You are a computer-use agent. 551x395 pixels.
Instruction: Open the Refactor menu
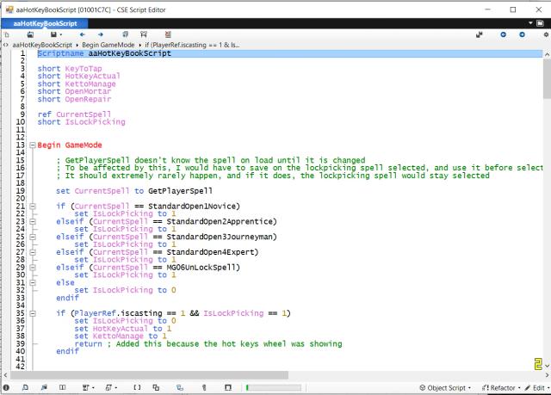click(x=501, y=388)
